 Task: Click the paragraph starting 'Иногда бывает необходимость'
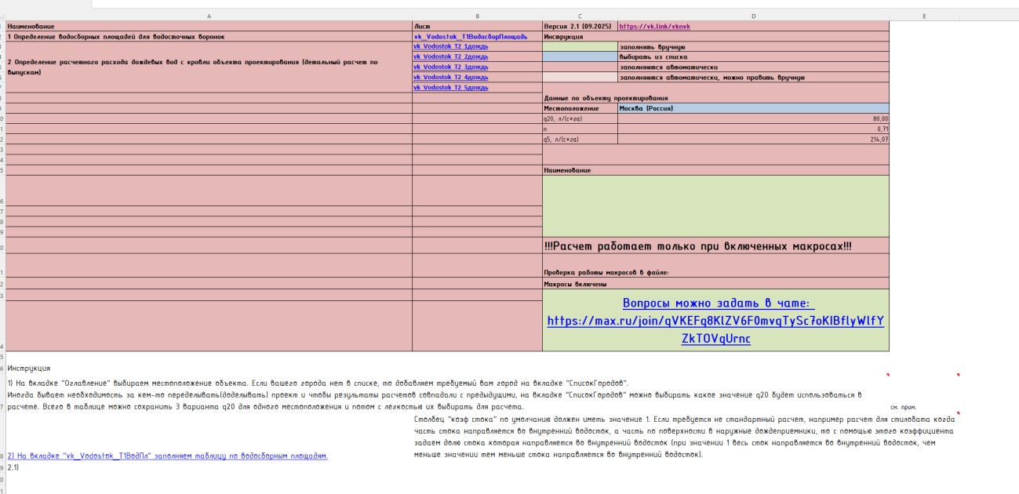coord(434,401)
